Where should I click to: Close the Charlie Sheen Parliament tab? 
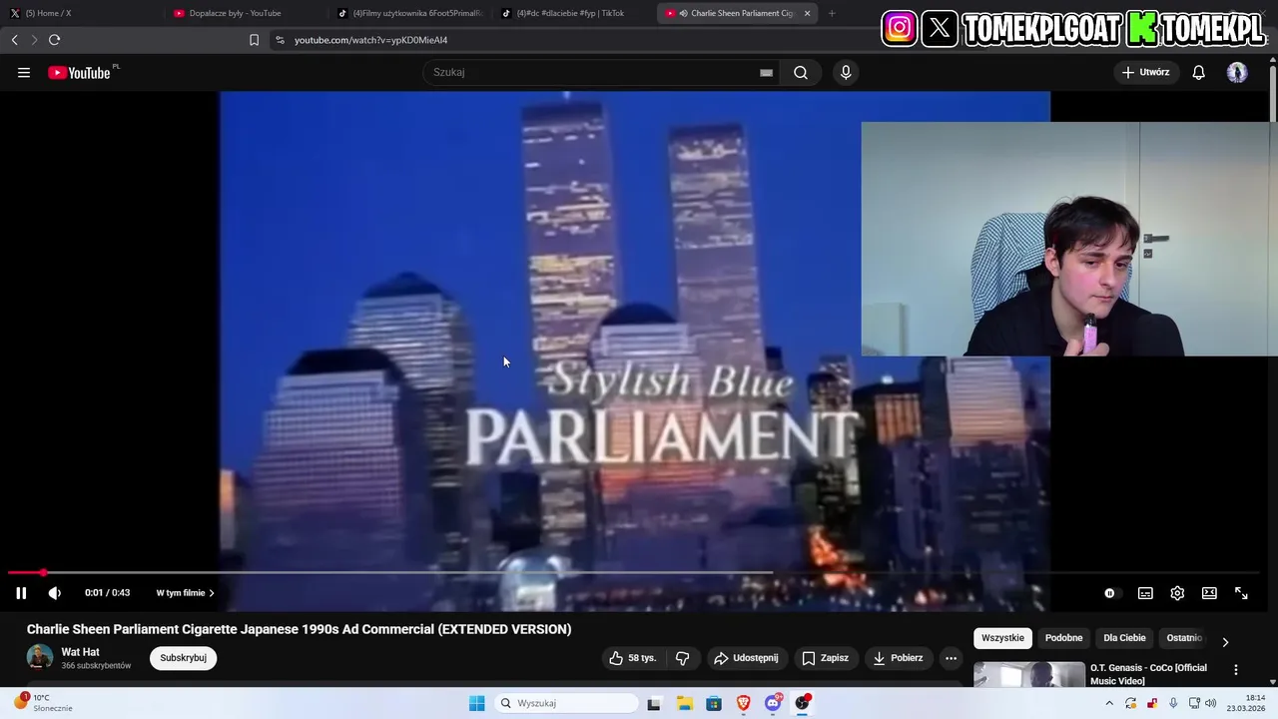[x=807, y=13]
